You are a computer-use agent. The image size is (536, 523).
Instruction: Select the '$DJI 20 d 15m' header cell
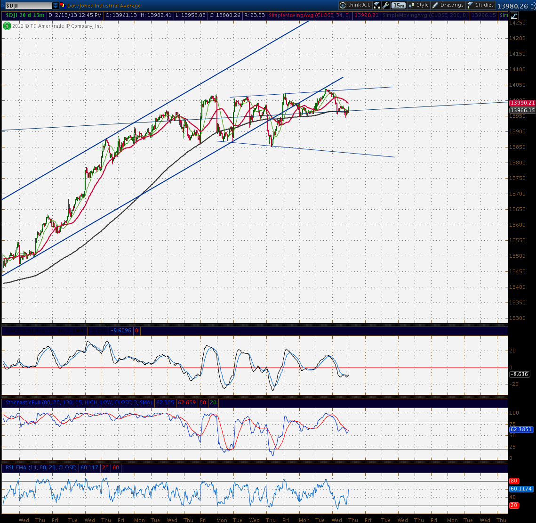tap(25, 15)
